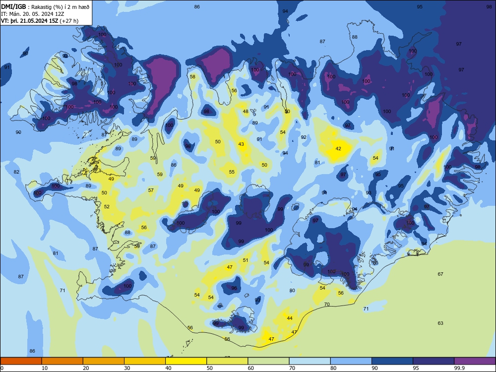Click the 95–99.9 dark navy legend swatch
Viewport: 496px width, 372px height.
tap(434, 361)
